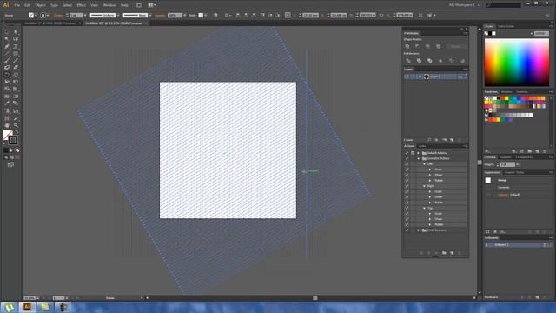Viewport: 556px width, 313px height.
Task: Expand Layer 1 disclosure triangle
Action: (x=420, y=77)
